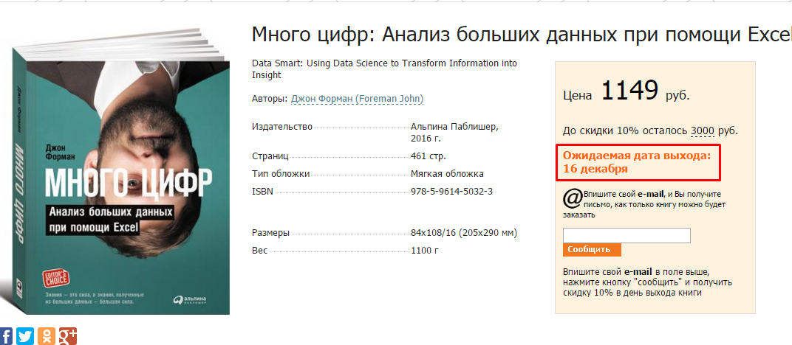Focus the e-mail input field
Image resolution: width=792 pixels, height=345 pixels.
627,236
